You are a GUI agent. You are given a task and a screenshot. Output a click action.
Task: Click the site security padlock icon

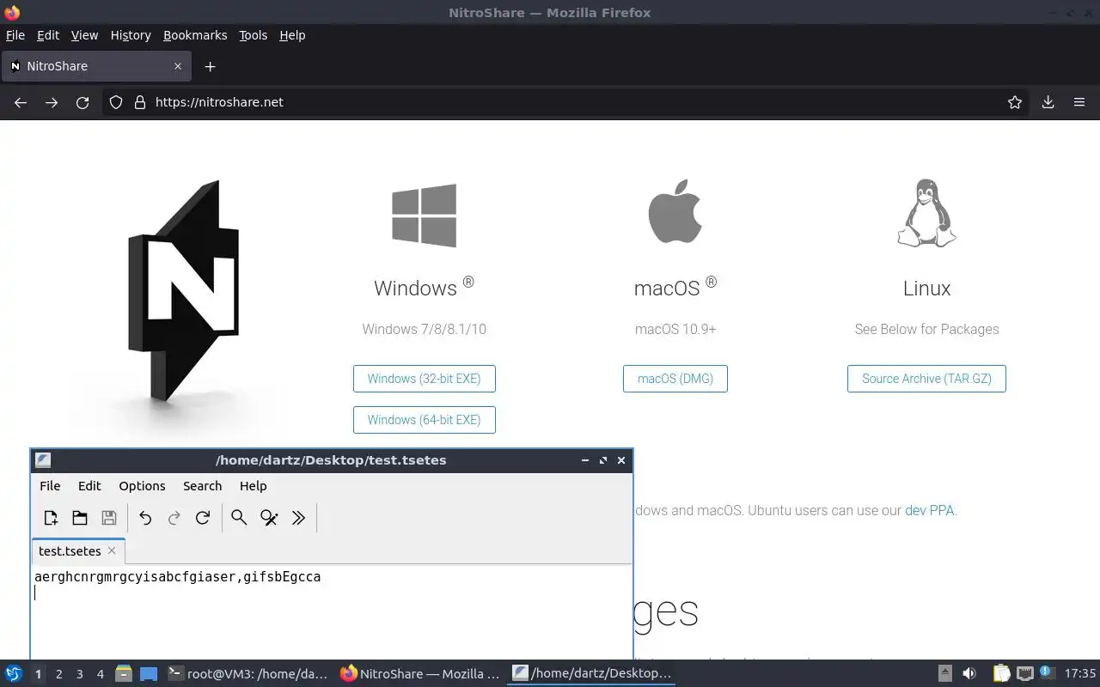(x=140, y=102)
